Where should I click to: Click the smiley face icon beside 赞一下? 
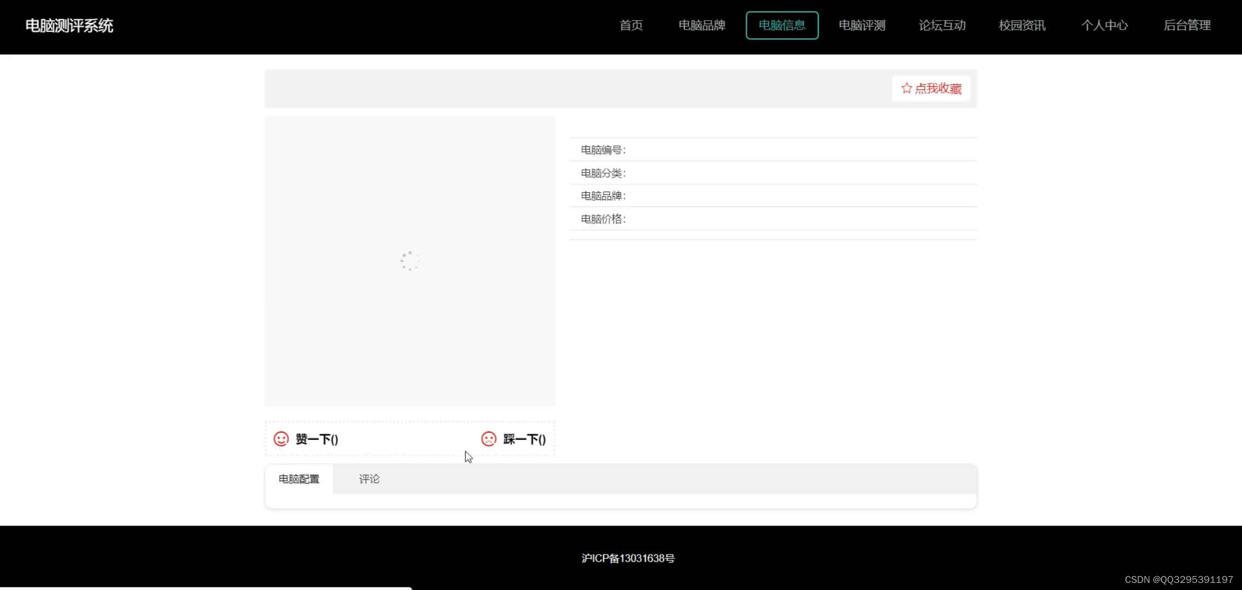tap(281, 439)
